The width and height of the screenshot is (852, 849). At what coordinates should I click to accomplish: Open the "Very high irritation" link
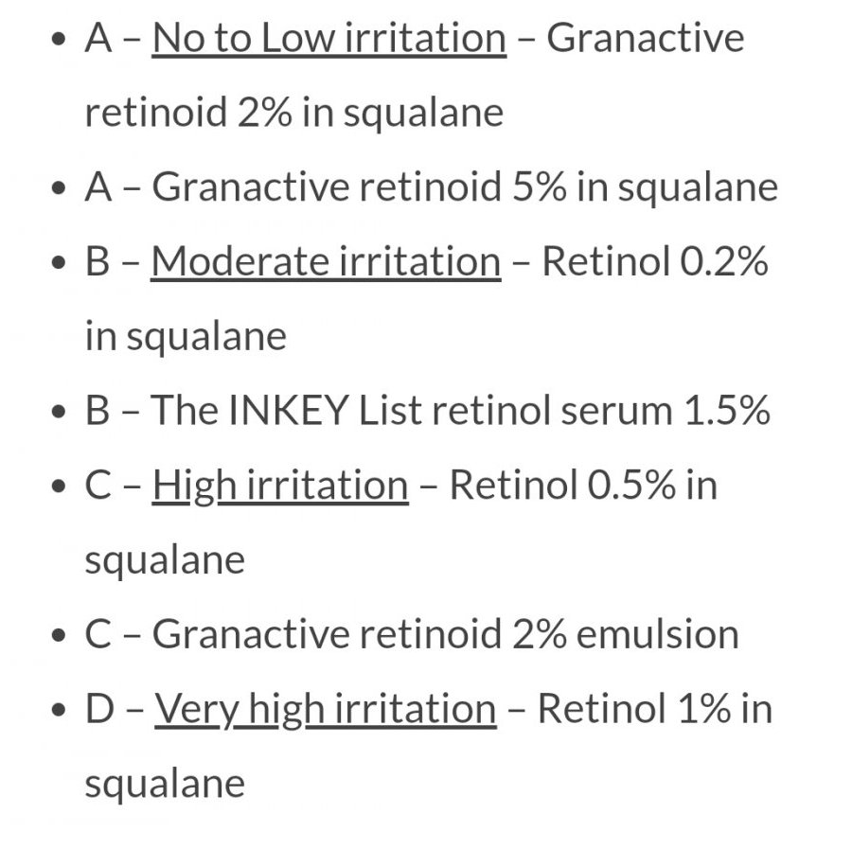pyautogui.click(x=325, y=709)
